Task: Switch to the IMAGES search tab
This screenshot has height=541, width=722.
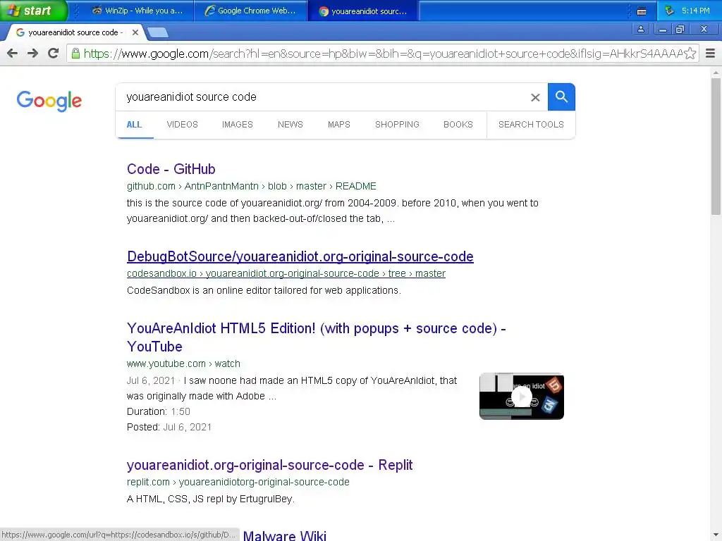Action: [238, 125]
